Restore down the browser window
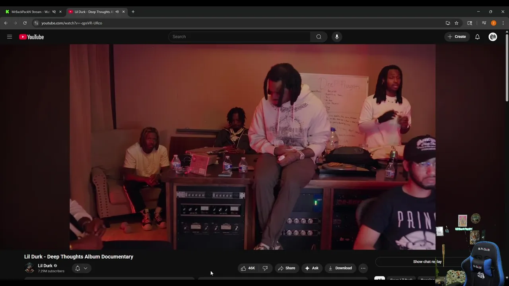This screenshot has width=509, height=286. tap(490, 12)
